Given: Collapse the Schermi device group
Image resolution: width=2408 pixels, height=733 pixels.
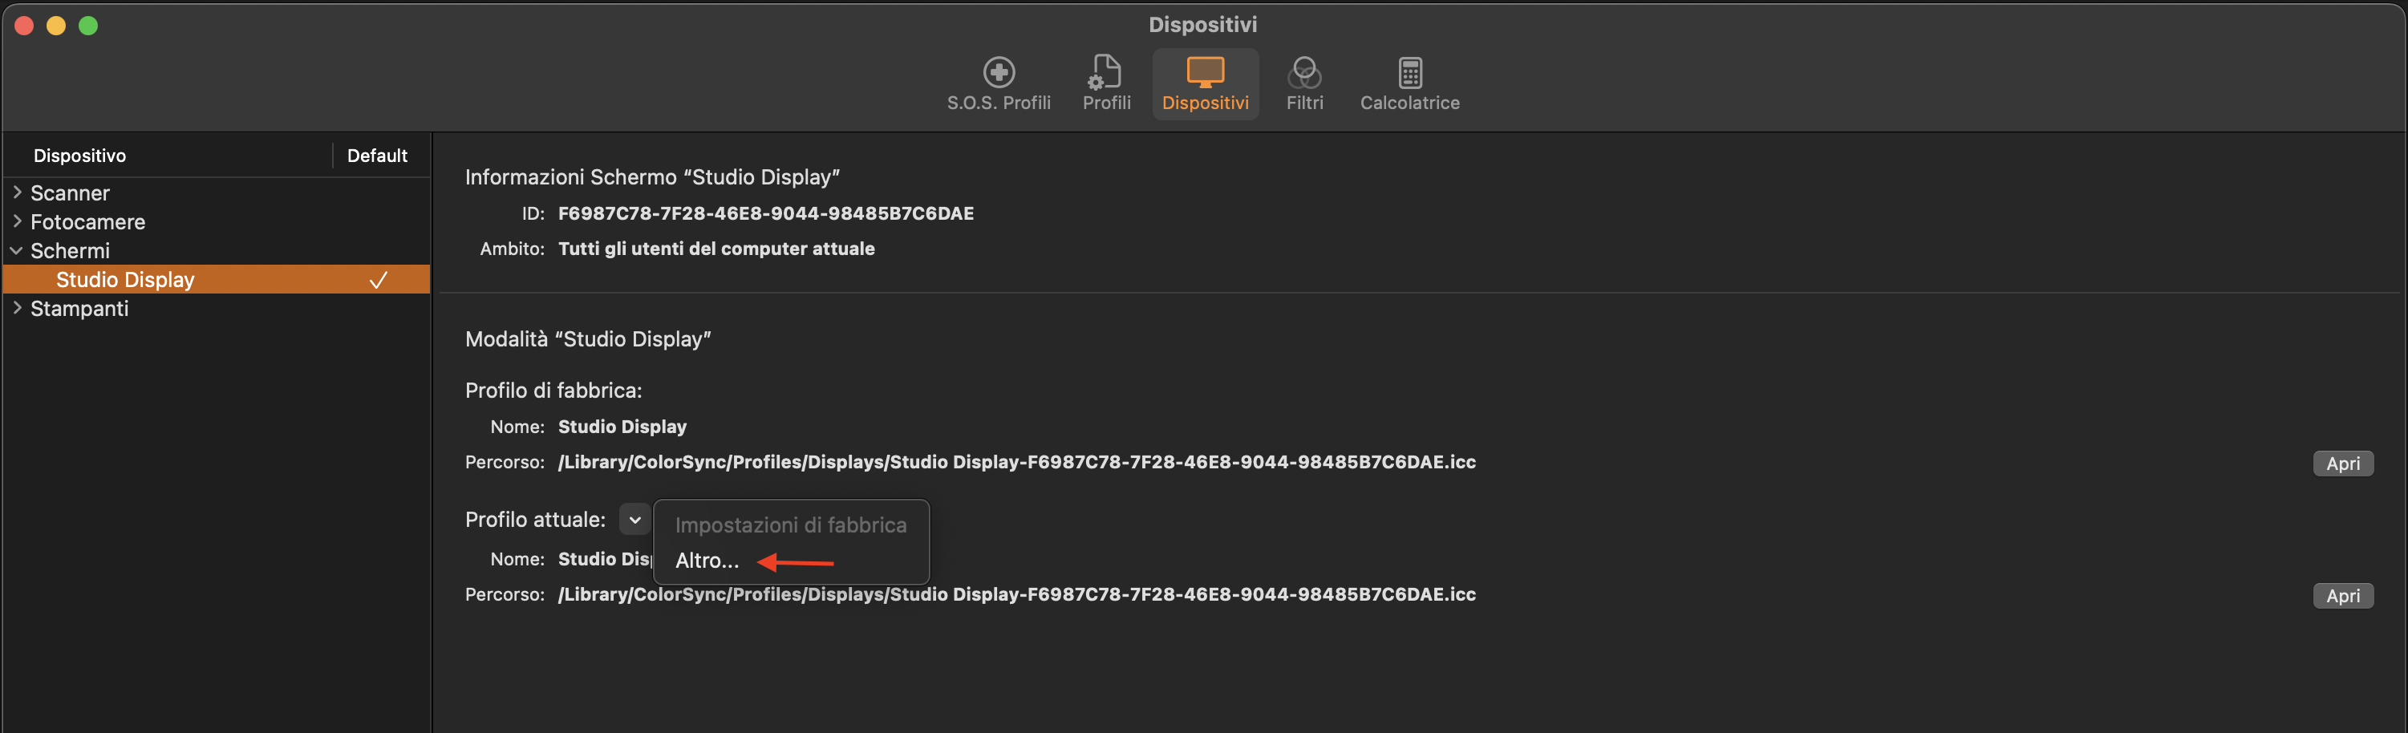Looking at the screenshot, I should [17, 250].
